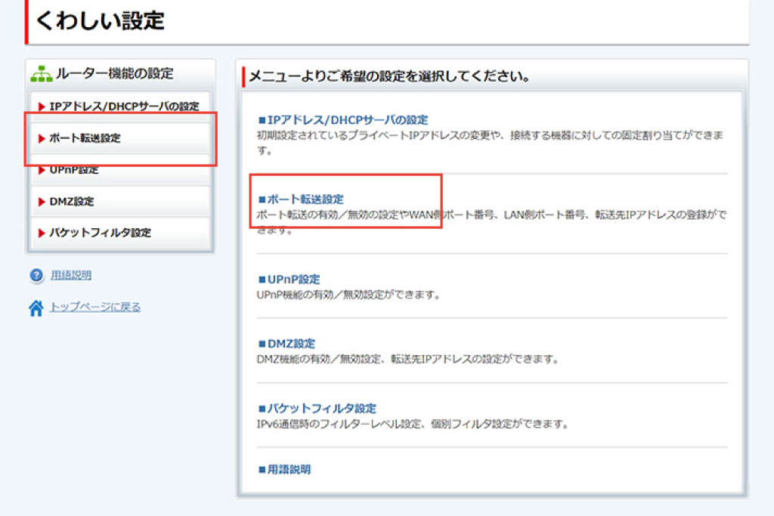
Task: Click red arrow beside UPnP設定 in sidebar
Action: 42,171
